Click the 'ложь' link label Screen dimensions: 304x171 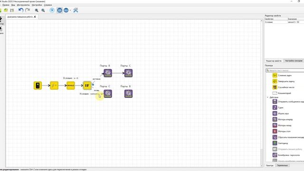pos(96,90)
